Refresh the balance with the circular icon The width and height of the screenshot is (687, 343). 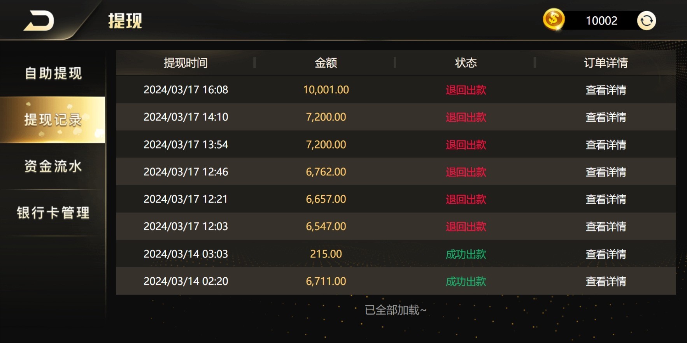(x=646, y=21)
